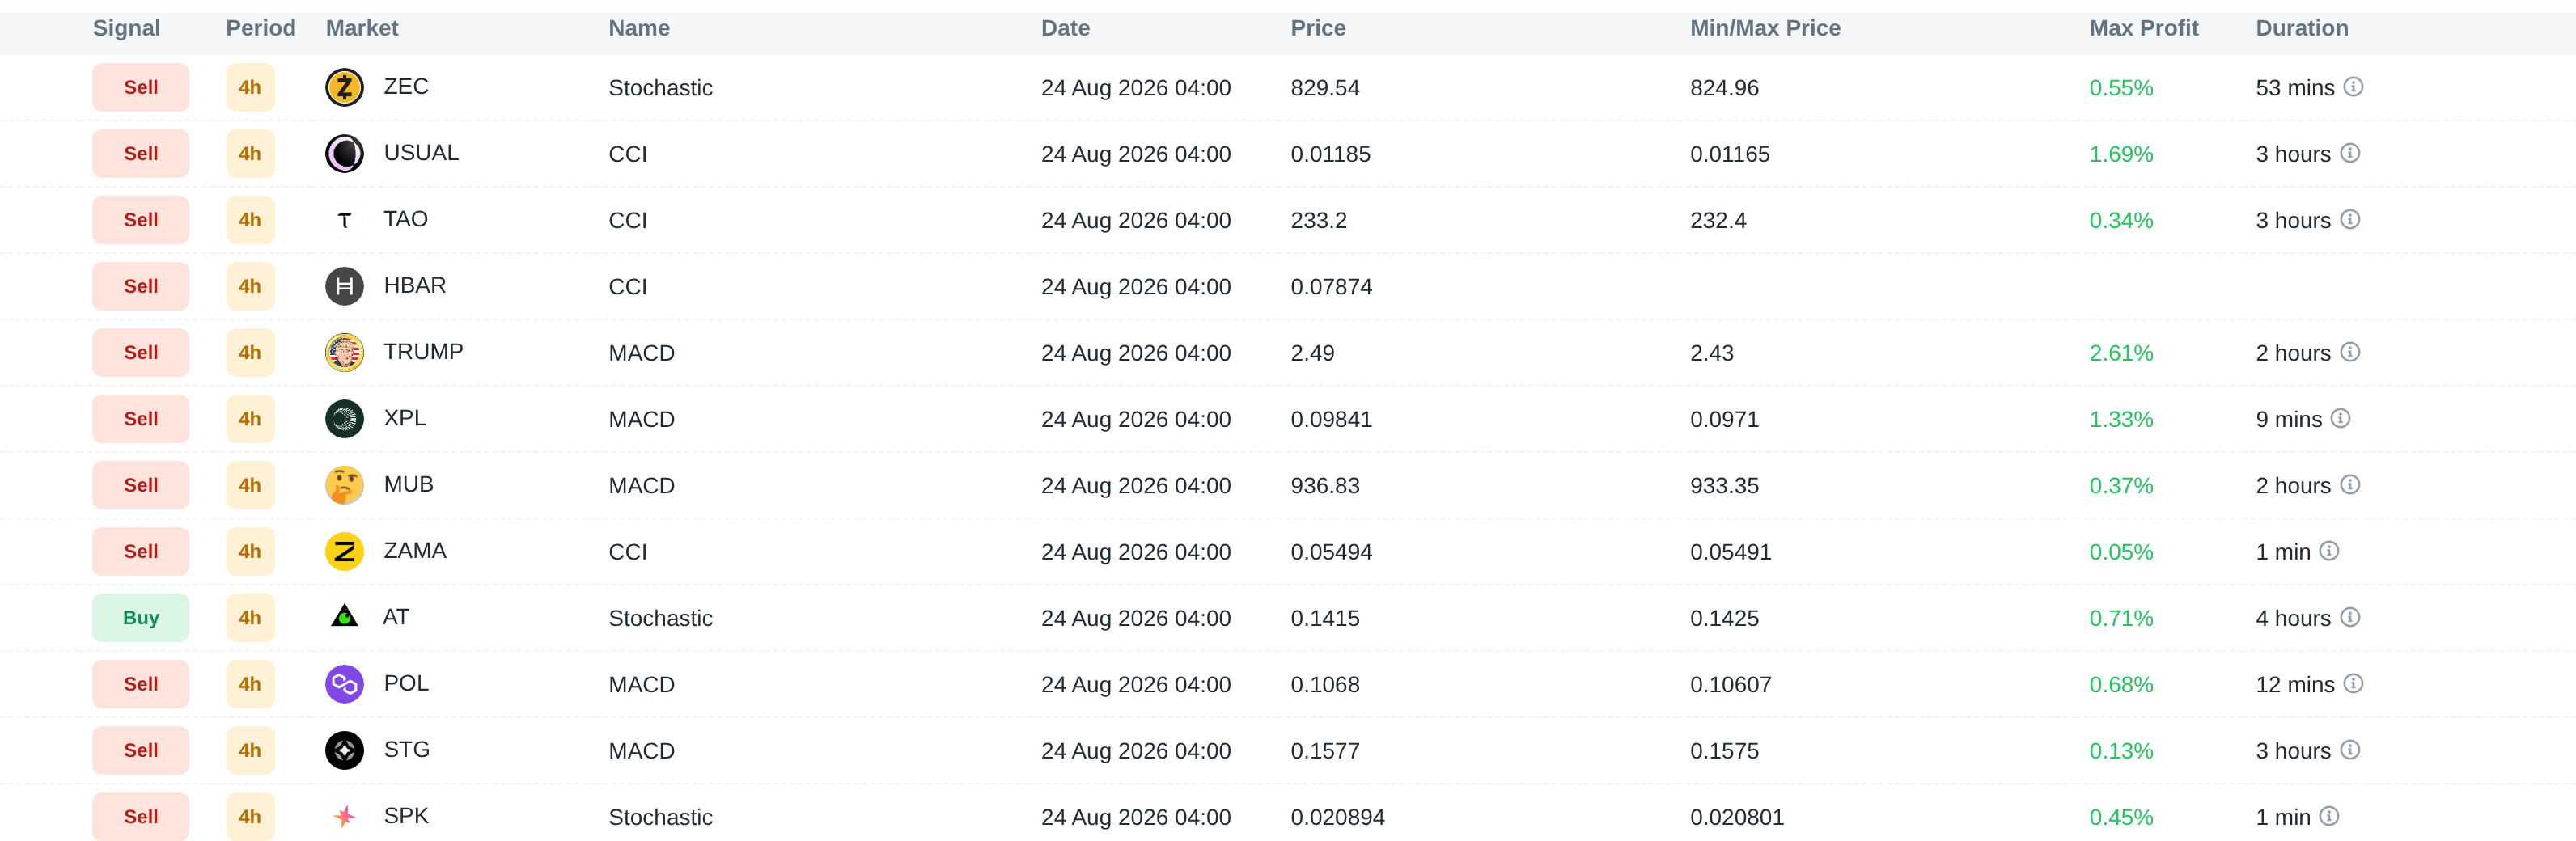Open the info icon next to 53 mins
This screenshot has height=841, width=2576.
tap(2353, 87)
